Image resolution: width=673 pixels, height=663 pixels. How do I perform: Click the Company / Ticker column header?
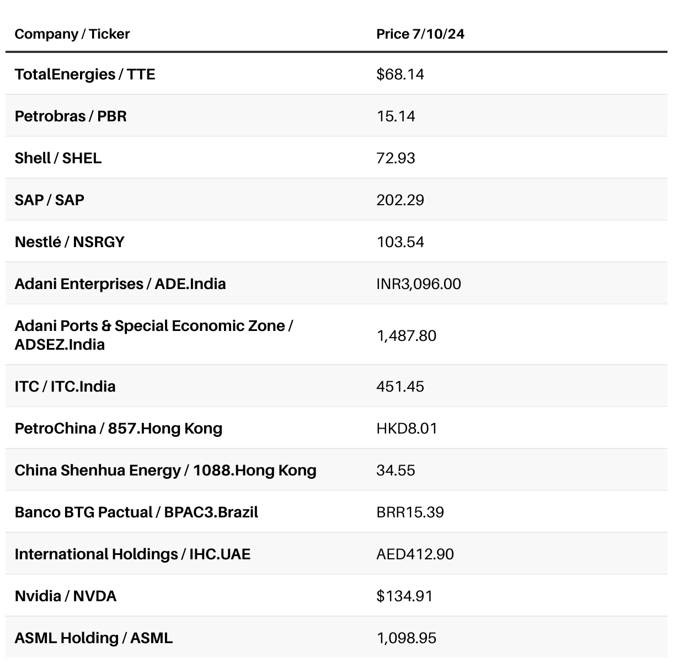[x=72, y=34]
